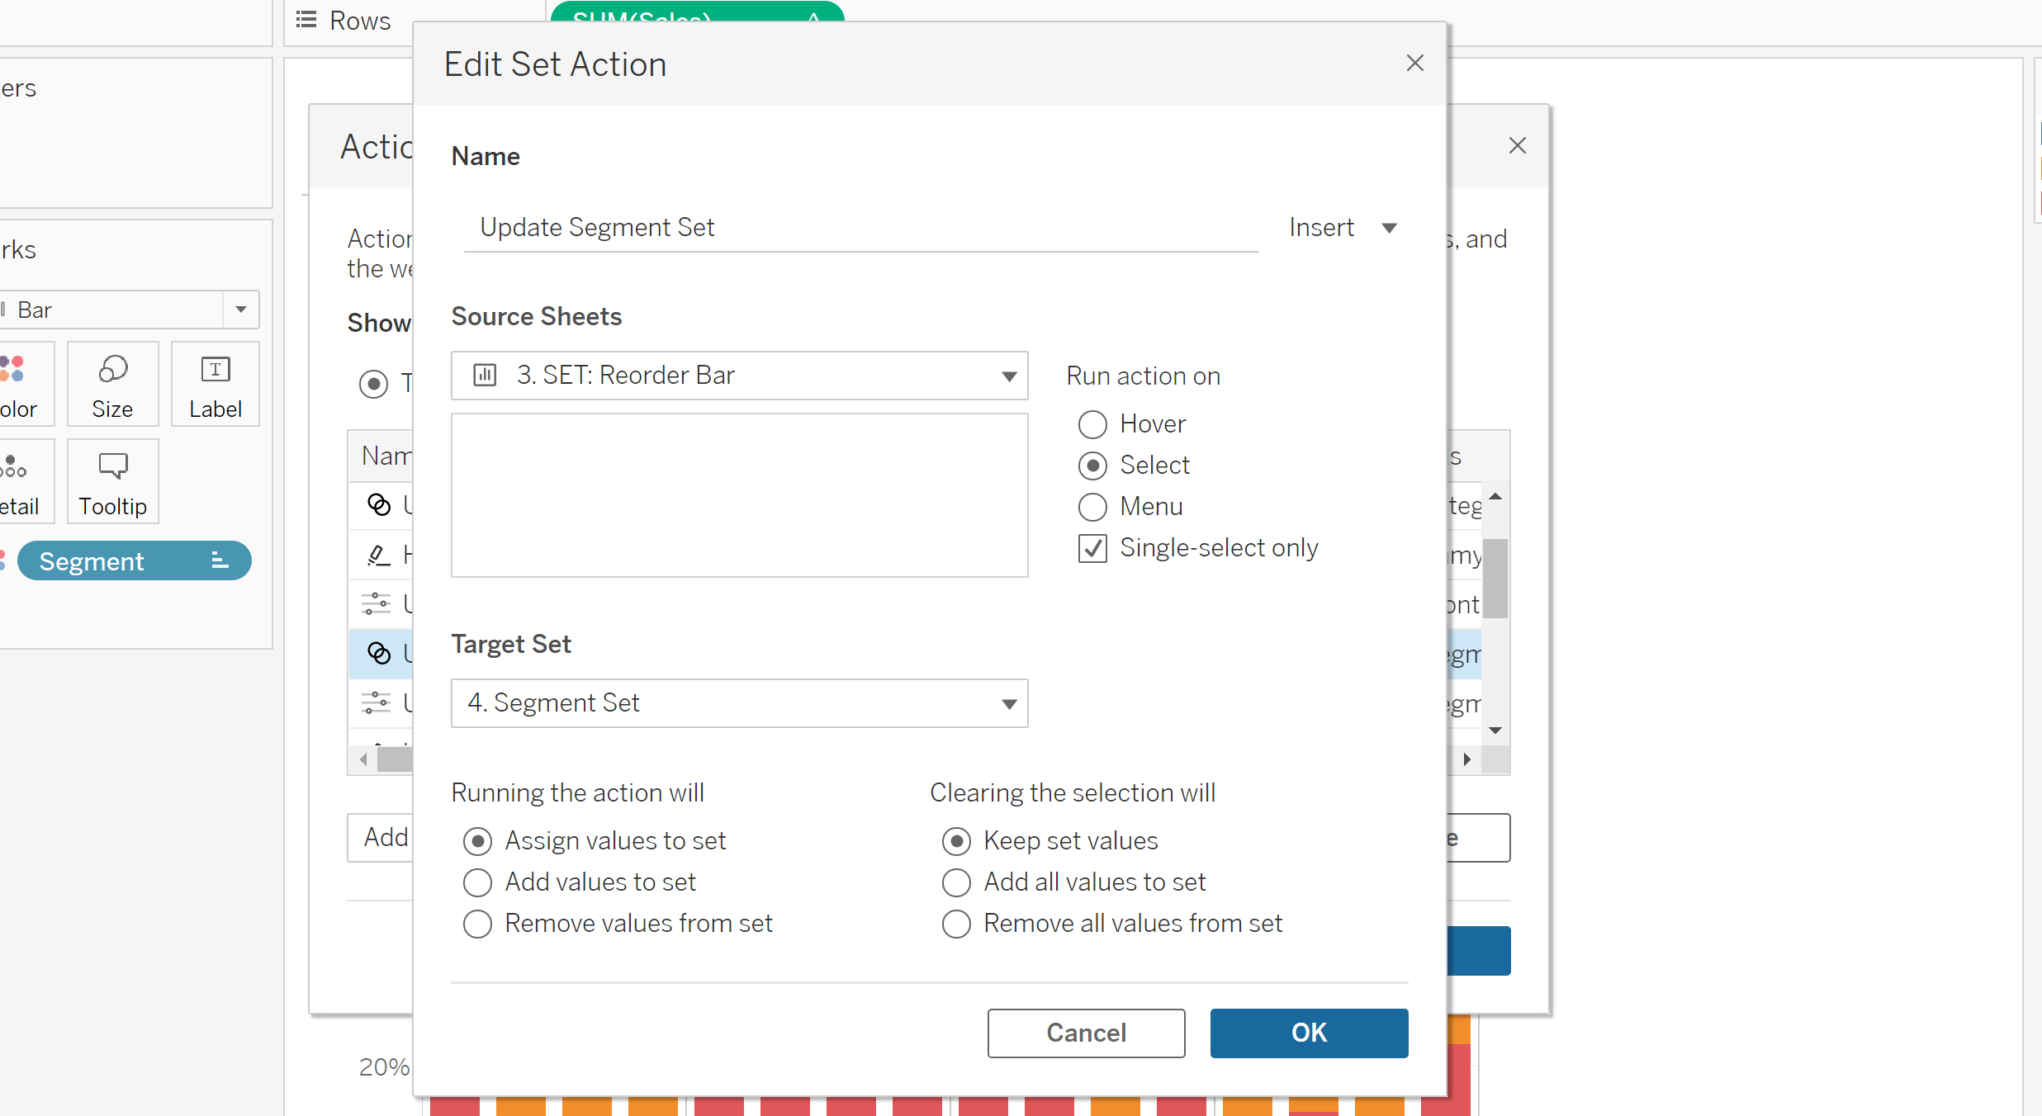Viewport: 2042px width, 1116px height.
Task: Expand the Target Set dropdown
Action: pos(1008,704)
